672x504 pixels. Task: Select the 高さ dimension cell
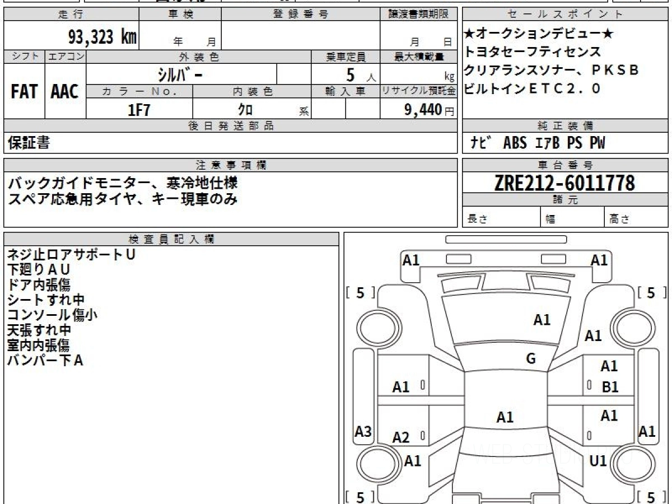[636, 218]
